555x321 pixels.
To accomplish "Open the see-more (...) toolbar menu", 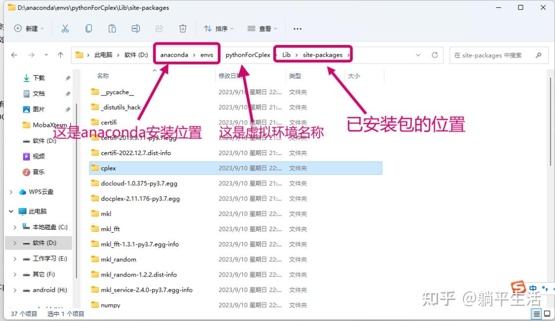I will point(297,29).
